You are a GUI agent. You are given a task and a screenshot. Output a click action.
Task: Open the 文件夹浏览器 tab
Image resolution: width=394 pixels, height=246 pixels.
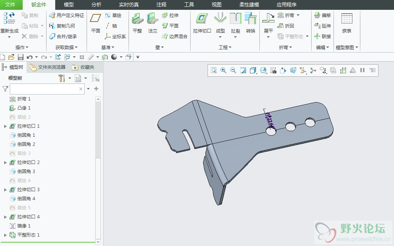(48, 67)
